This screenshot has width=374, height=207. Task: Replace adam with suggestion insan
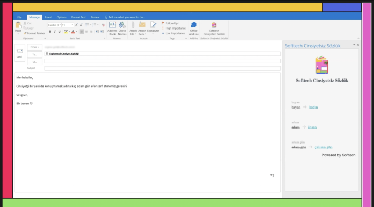click(312, 127)
